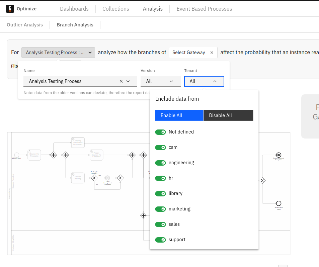This screenshot has height=267, width=319.
Task: Toggle off the csm tenant
Action: point(161,148)
